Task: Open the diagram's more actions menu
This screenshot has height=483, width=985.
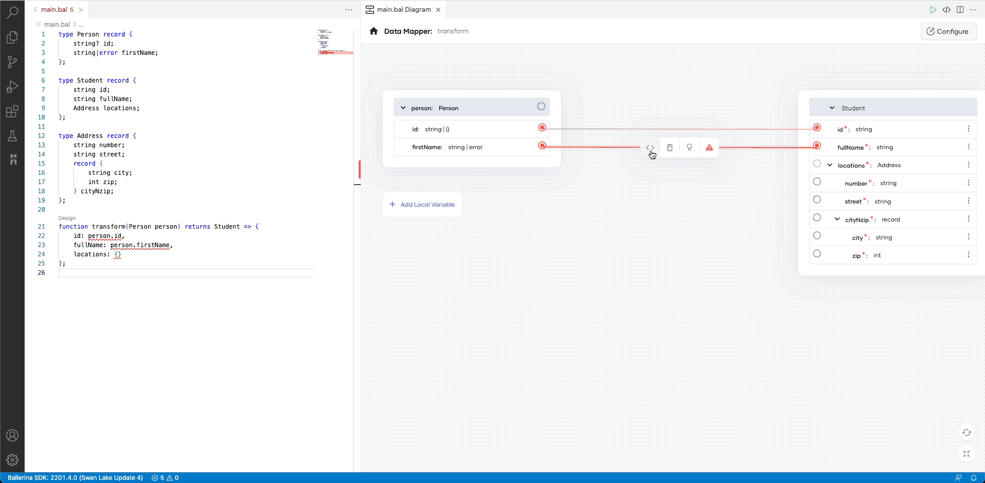Action: (974, 9)
